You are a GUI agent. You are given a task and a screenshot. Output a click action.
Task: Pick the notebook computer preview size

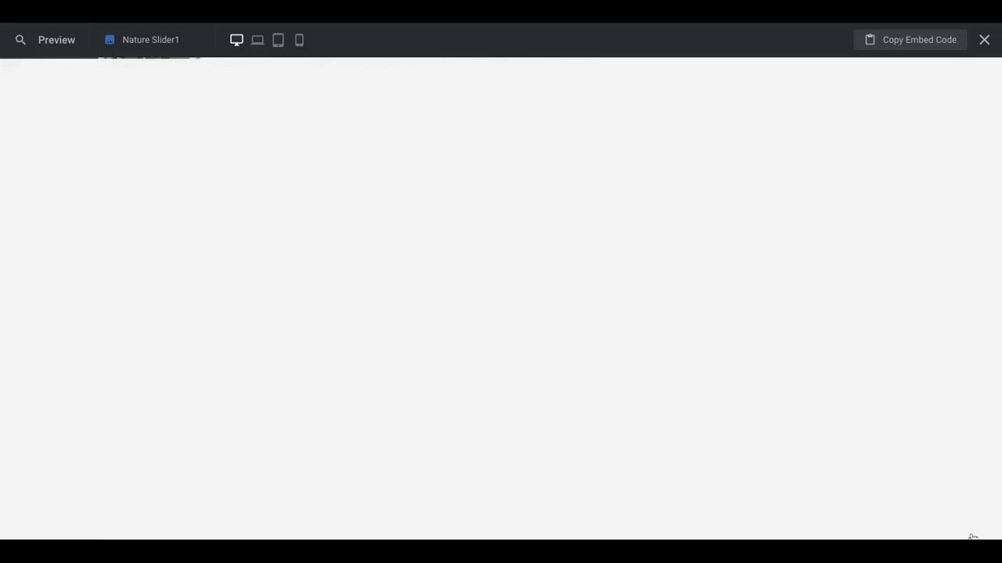pyautogui.click(x=258, y=40)
